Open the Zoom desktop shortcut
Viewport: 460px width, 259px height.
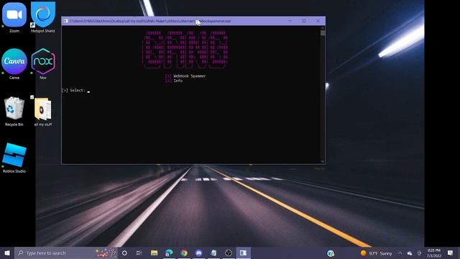click(x=14, y=17)
